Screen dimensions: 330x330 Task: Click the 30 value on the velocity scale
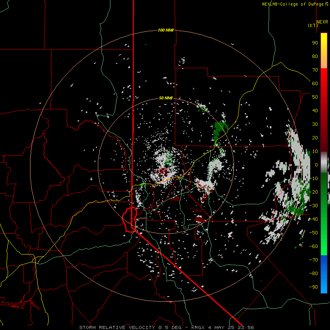point(315,124)
